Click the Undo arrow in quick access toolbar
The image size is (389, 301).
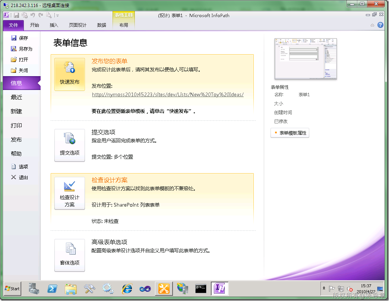(32, 15)
